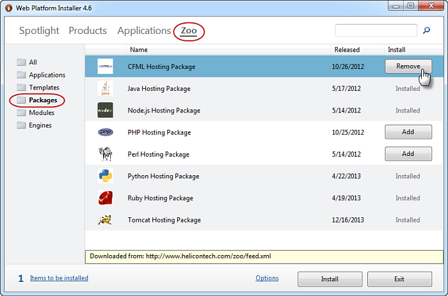Sort list by Released column header
The image size is (448, 296).
point(346,49)
